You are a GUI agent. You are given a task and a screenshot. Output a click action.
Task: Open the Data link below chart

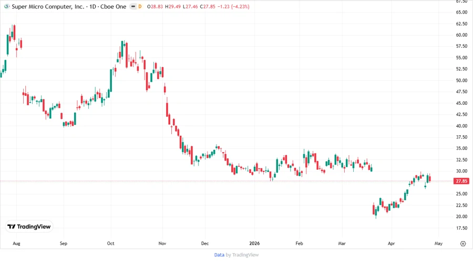coord(219,255)
